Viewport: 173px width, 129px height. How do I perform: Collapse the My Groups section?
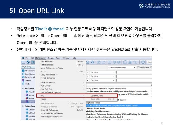click(23, 88)
